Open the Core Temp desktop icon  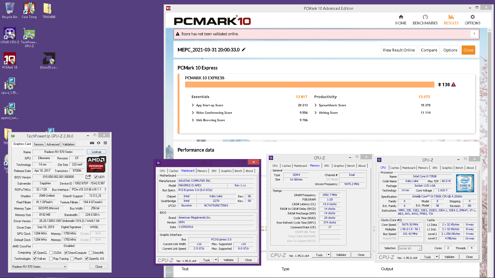point(29,10)
